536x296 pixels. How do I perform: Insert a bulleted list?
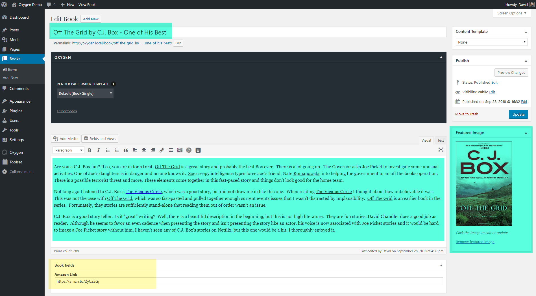(x=108, y=150)
